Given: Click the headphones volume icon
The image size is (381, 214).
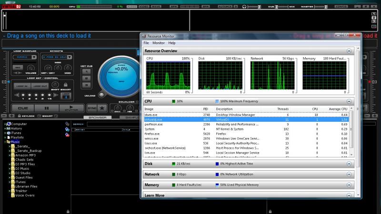Looking at the screenshot, I should [244, 7].
